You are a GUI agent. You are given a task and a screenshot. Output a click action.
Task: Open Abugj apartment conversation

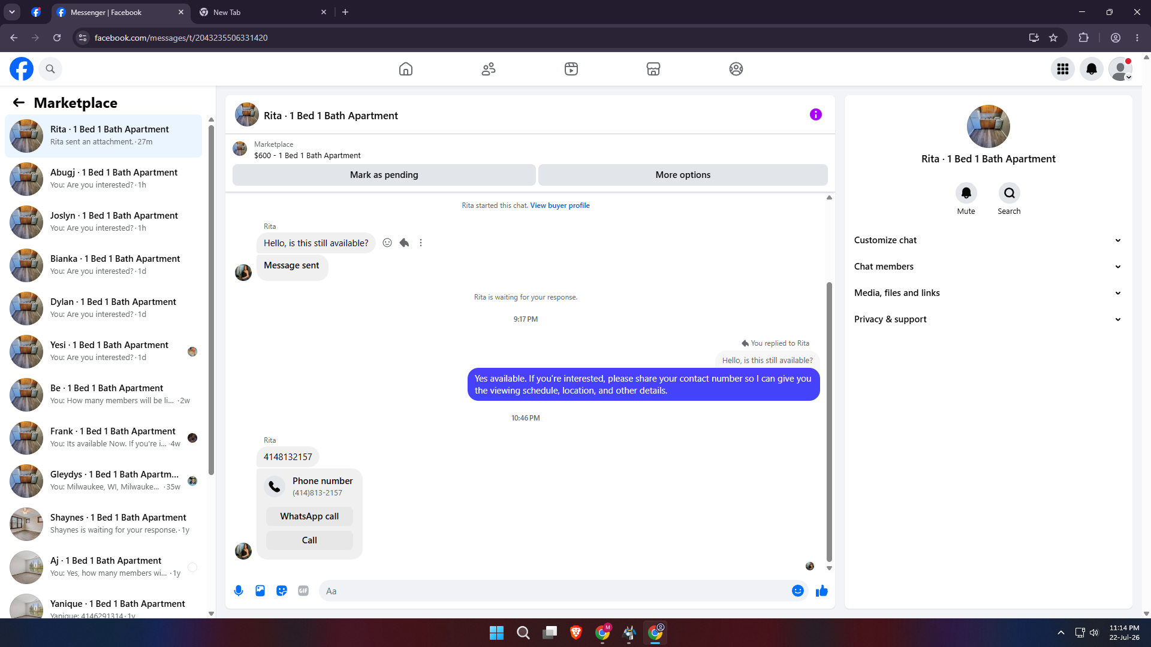[x=103, y=179]
